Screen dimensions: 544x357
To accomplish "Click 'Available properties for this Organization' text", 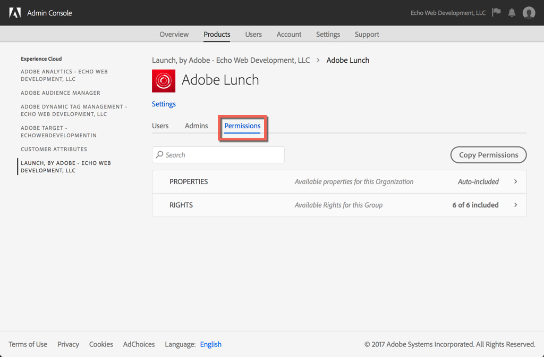I will (x=354, y=181).
